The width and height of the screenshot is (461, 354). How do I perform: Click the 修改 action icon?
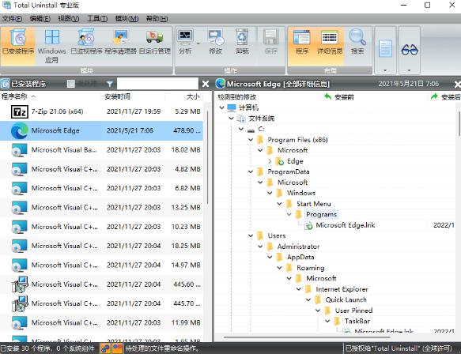point(216,42)
